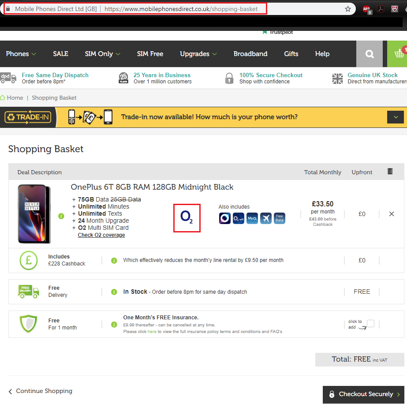Screen dimensions: 407x404
Task: Click the trash bin icon in the basket header
Action: tap(390, 172)
